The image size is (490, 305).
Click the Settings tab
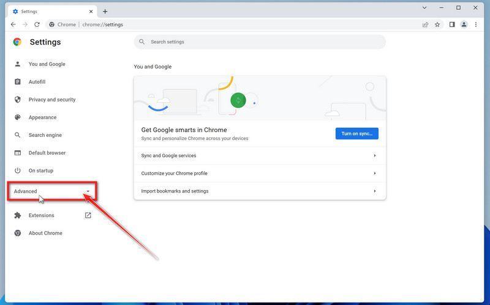pos(53,12)
